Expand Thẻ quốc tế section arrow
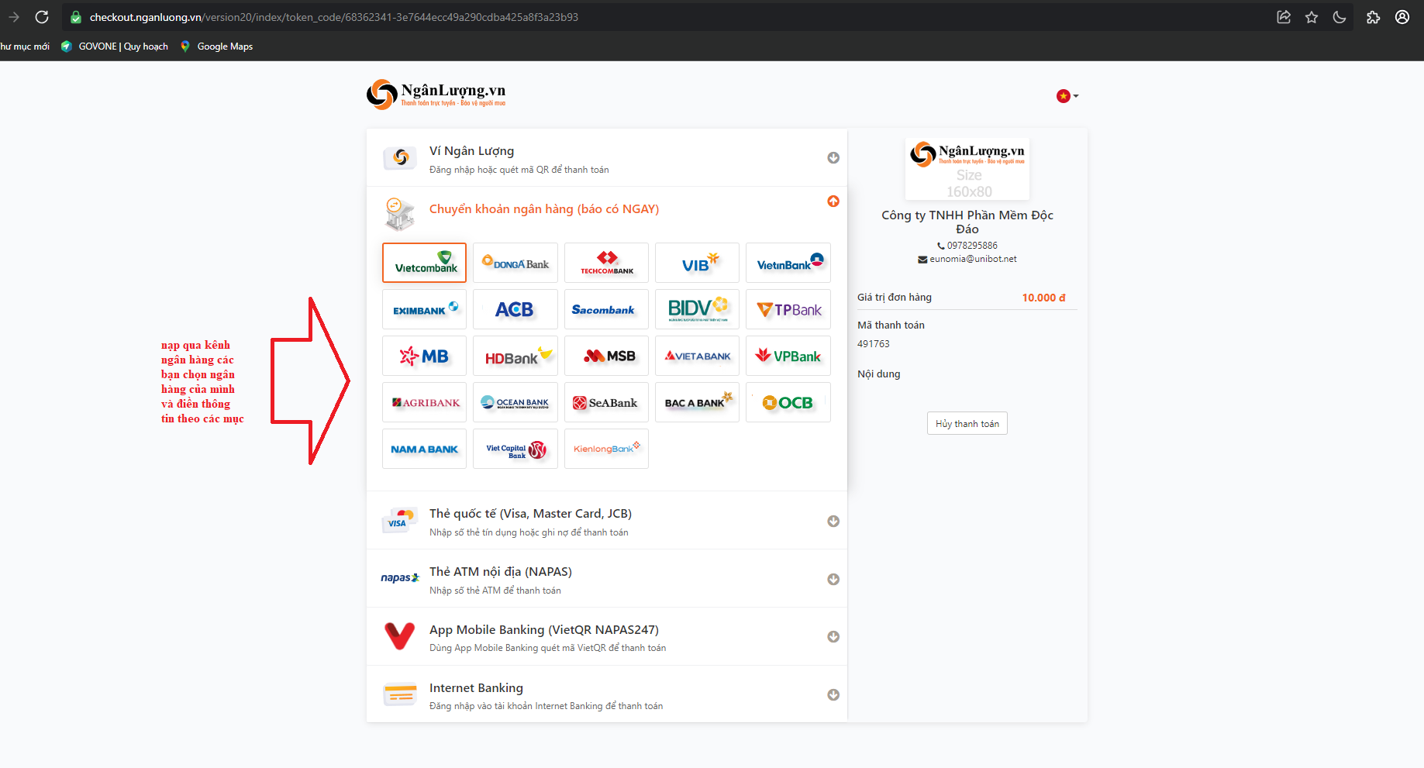The image size is (1424, 768). click(x=833, y=521)
